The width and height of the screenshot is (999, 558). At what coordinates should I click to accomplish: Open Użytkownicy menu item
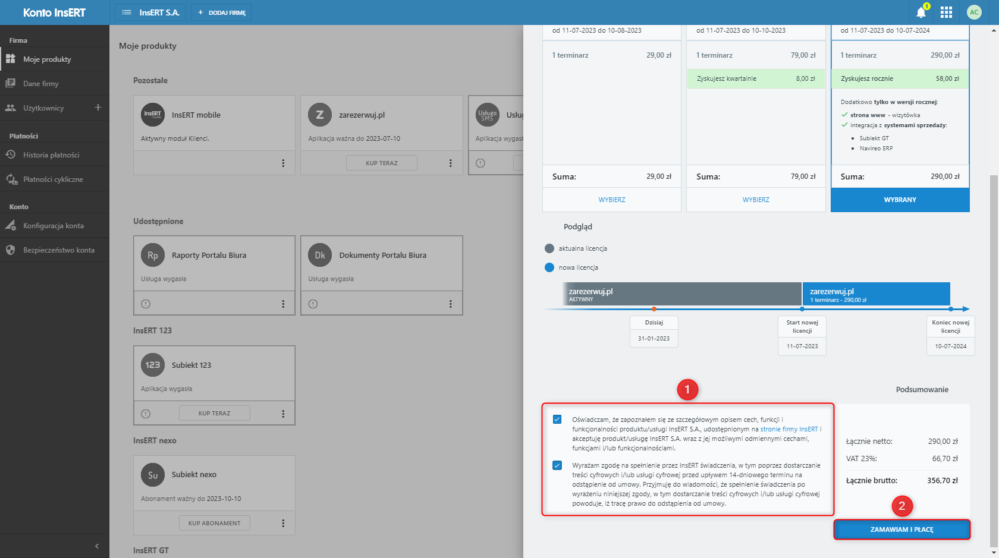(x=43, y=108)
